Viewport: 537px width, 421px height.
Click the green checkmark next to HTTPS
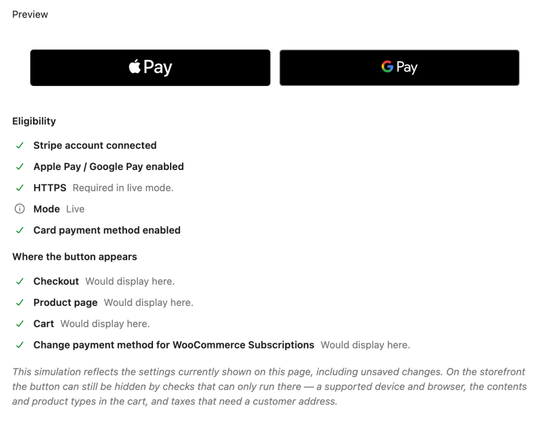[20, 188]
